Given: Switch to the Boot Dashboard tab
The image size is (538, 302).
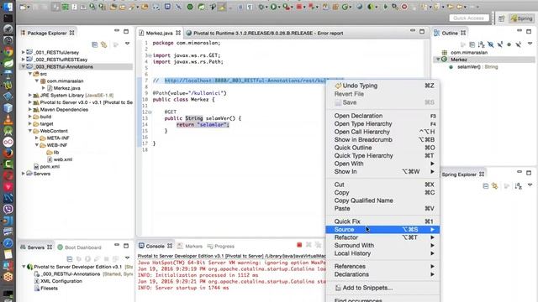Looking at the screenshot, I should tap(79, 247).
